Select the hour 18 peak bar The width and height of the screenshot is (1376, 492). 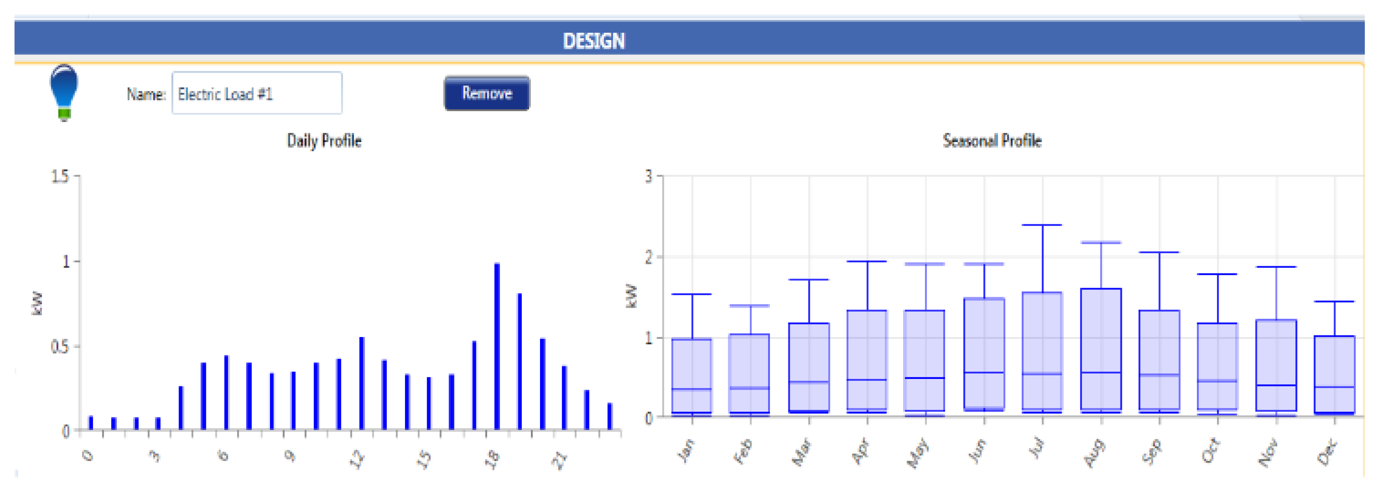click(497, 347)
